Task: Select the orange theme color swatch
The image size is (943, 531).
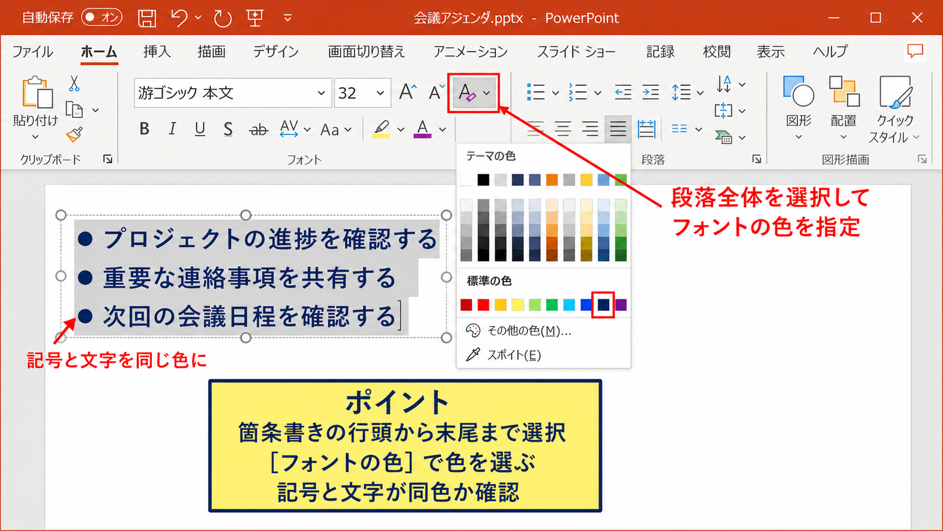Action: [552, 179]
